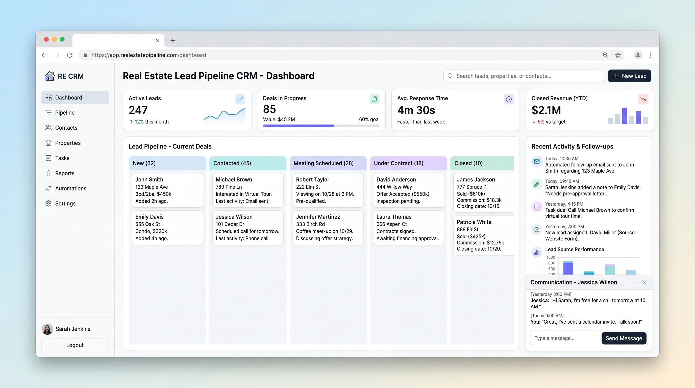695x388 pixels.
Task: Open the James Jackson closed deal card
Action: coord(484,193)
